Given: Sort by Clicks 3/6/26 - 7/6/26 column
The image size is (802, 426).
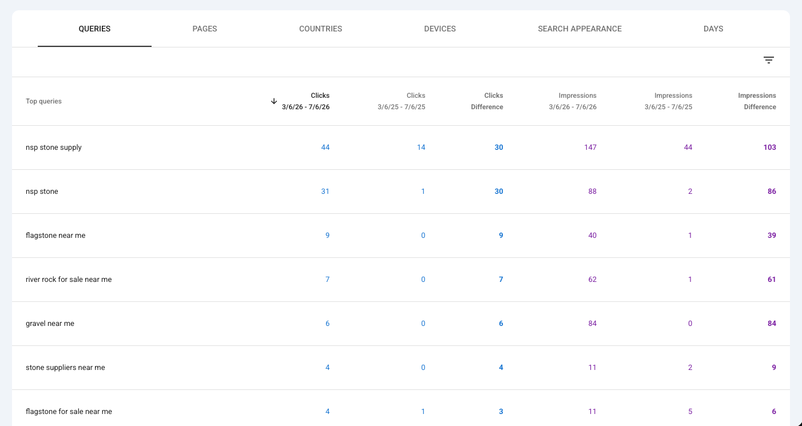Looking at the screenshot, I should 305,101.
